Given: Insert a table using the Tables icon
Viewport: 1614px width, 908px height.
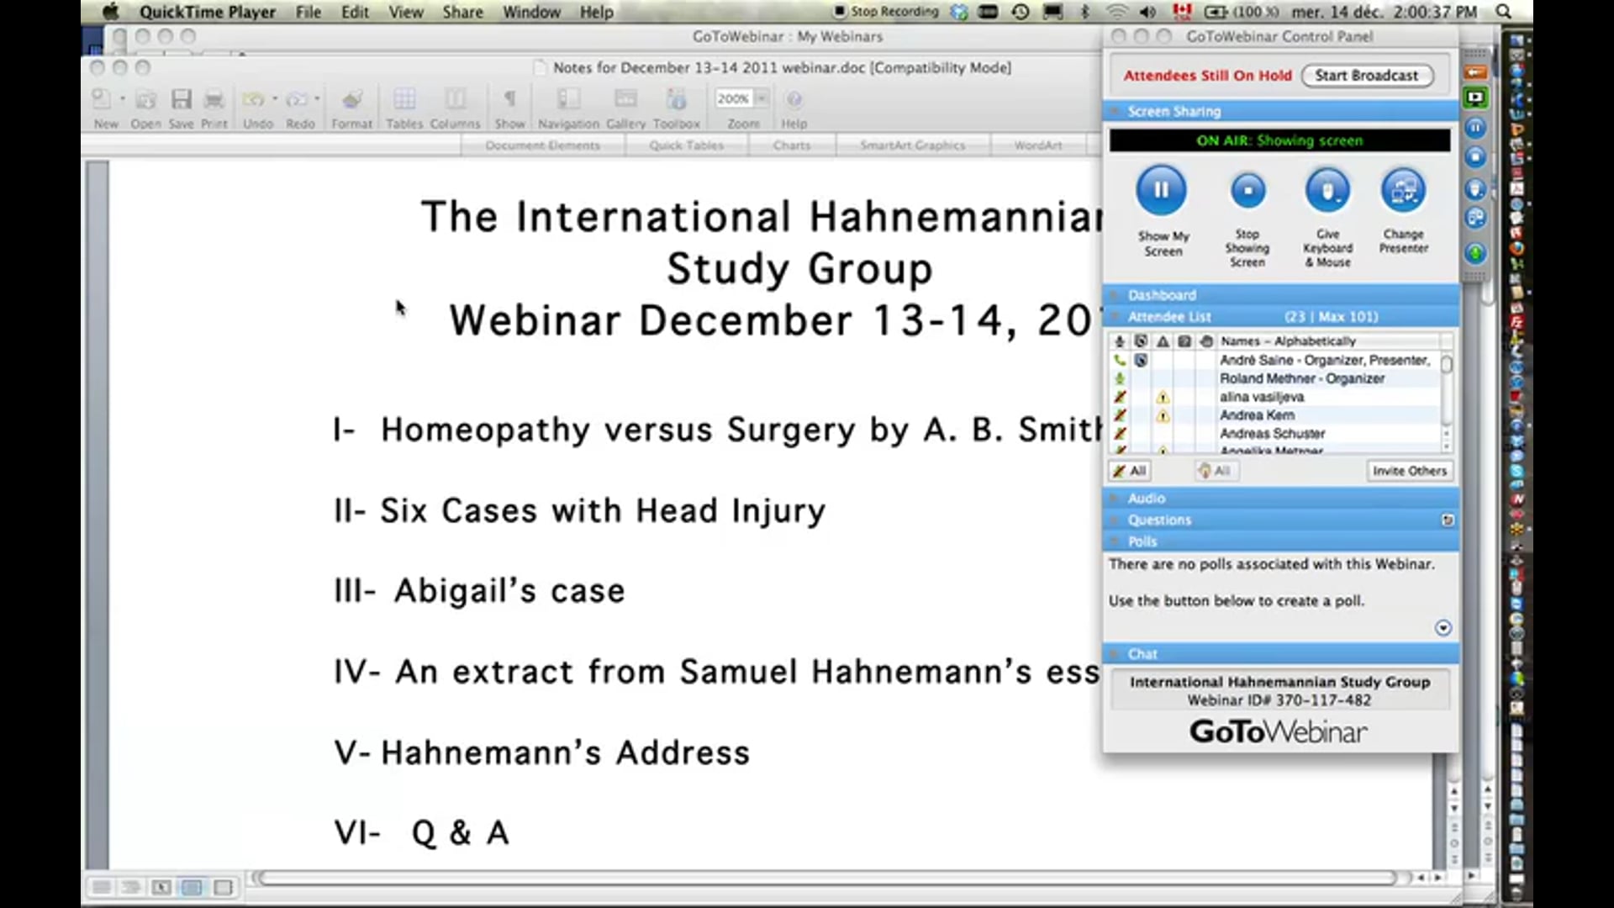Looking at the screenshot, I should (x=404, y=99).
